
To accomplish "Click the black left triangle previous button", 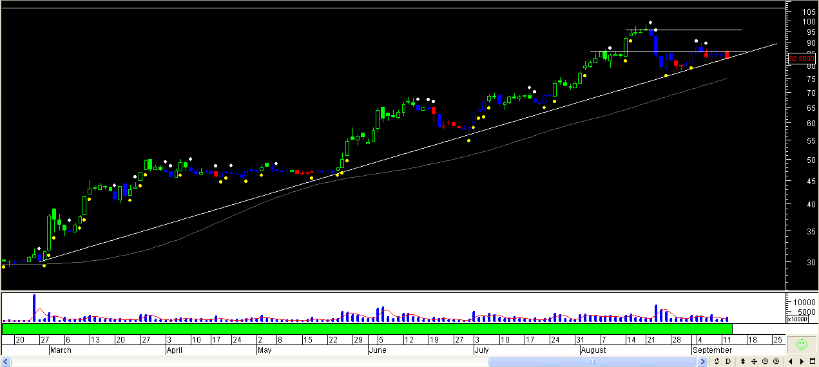I will click(791, 361).
